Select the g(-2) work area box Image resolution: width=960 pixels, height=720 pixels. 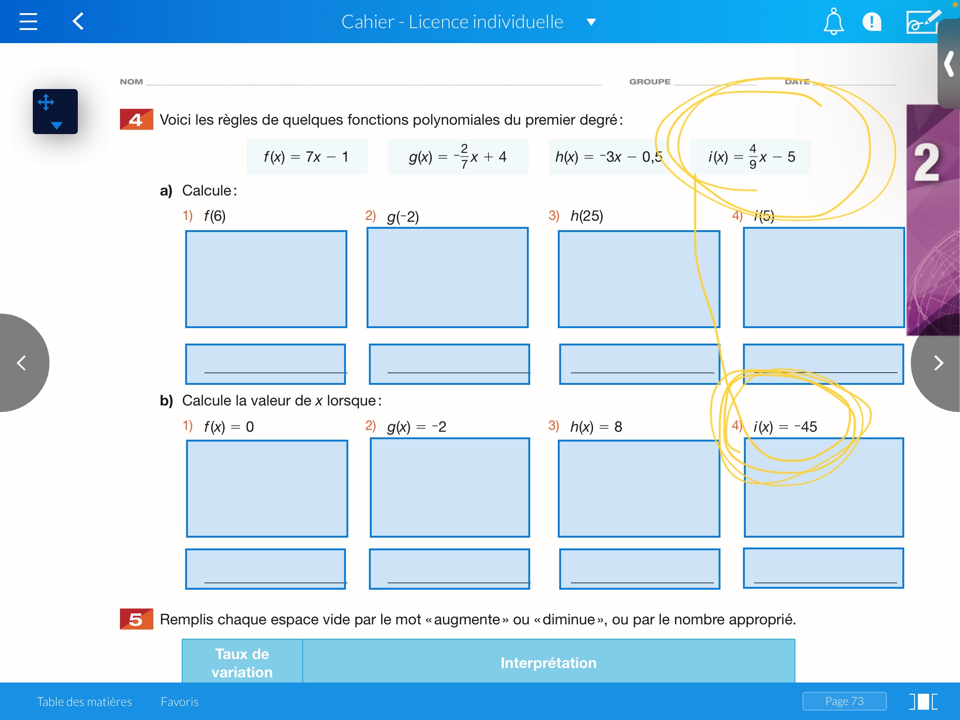(x=447, y=277)
